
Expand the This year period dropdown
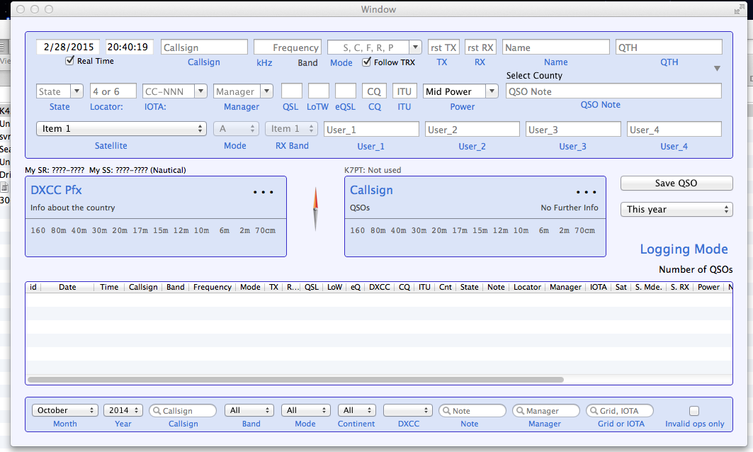[x=676, y=210]
